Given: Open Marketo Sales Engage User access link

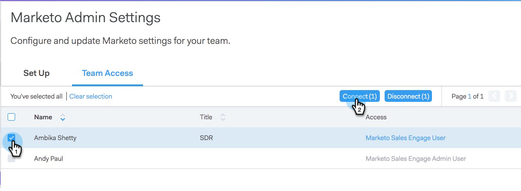Looking at the screenshot, I should (x=405, y=138).
